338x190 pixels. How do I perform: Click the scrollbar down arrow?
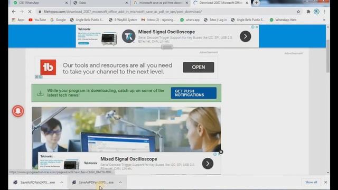pos(328,173)
